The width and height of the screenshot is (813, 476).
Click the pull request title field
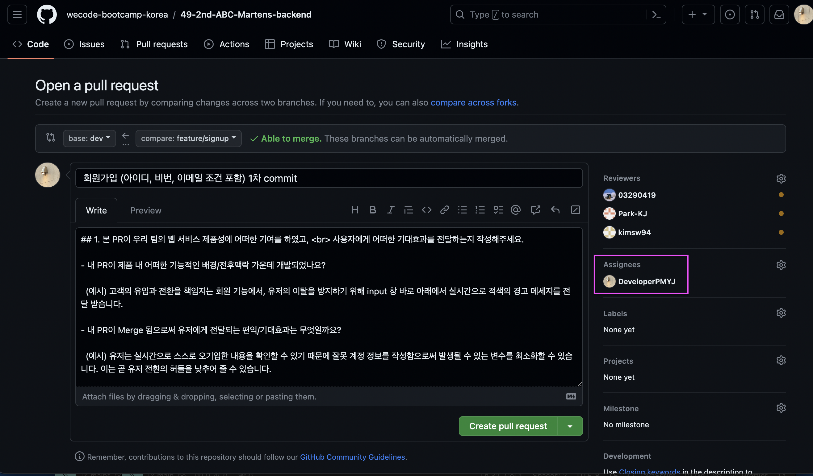(329, 178)
